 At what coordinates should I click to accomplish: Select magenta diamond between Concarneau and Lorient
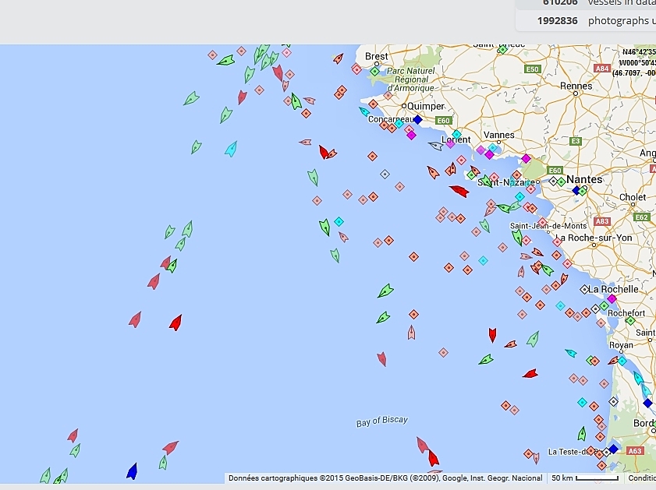coord(411,135)
